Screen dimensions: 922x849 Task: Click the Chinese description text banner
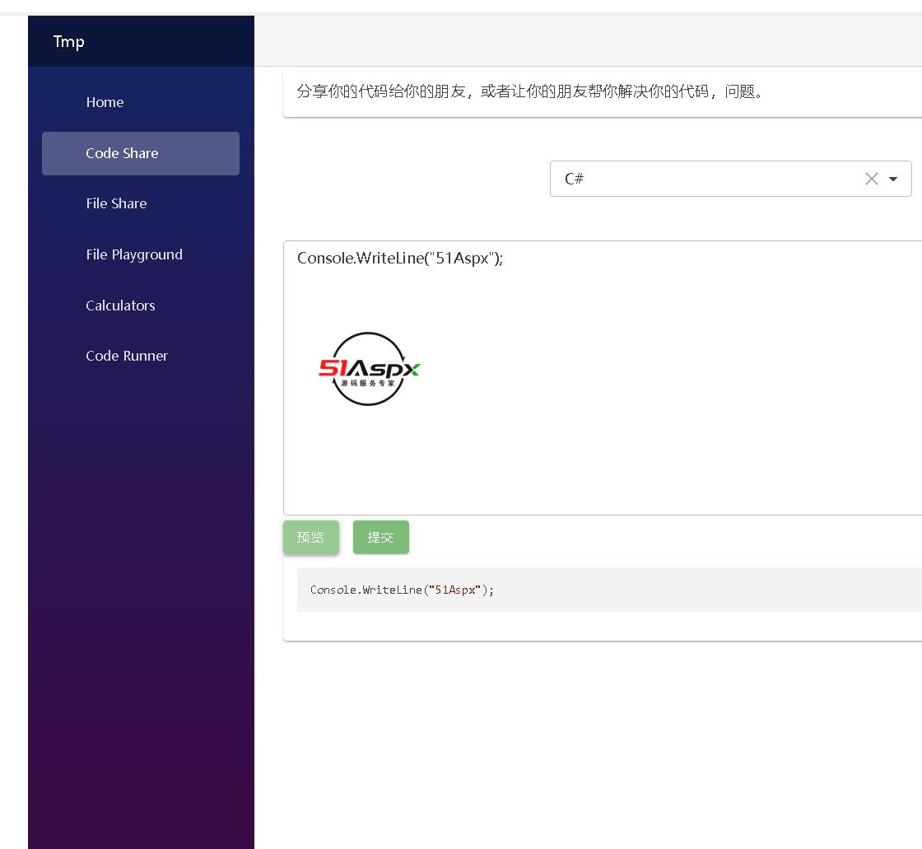pyautogui.click(x=602, y=91)
